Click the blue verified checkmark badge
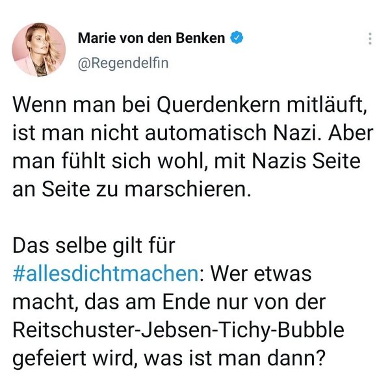 [237, 38]
